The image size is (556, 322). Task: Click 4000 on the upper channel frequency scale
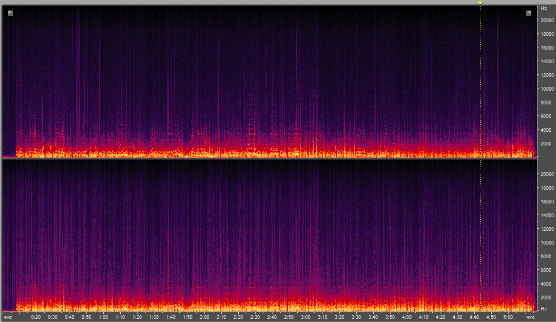point(545,130)
